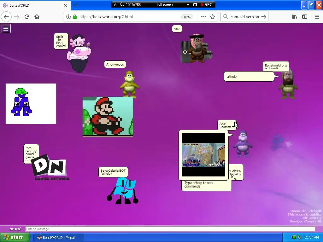Viewport: 323px width, 242px height.
Task: Click the recorder resolution 1024x768 zoom icon
Action: coord(122,4)
